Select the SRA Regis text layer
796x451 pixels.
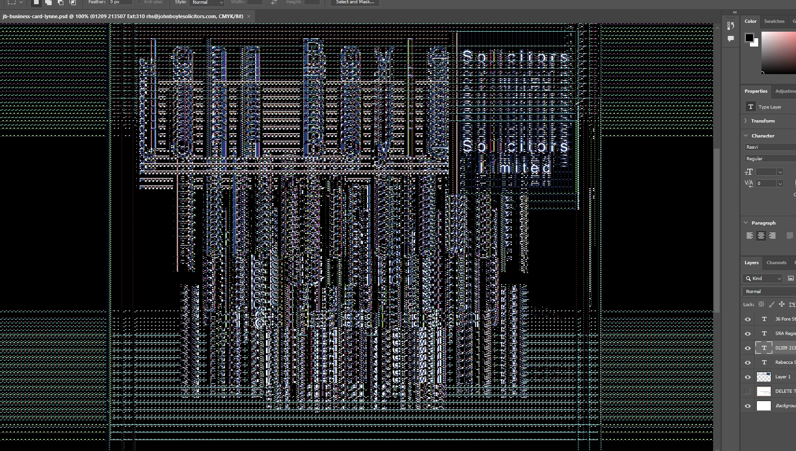[x=785, y=334]
